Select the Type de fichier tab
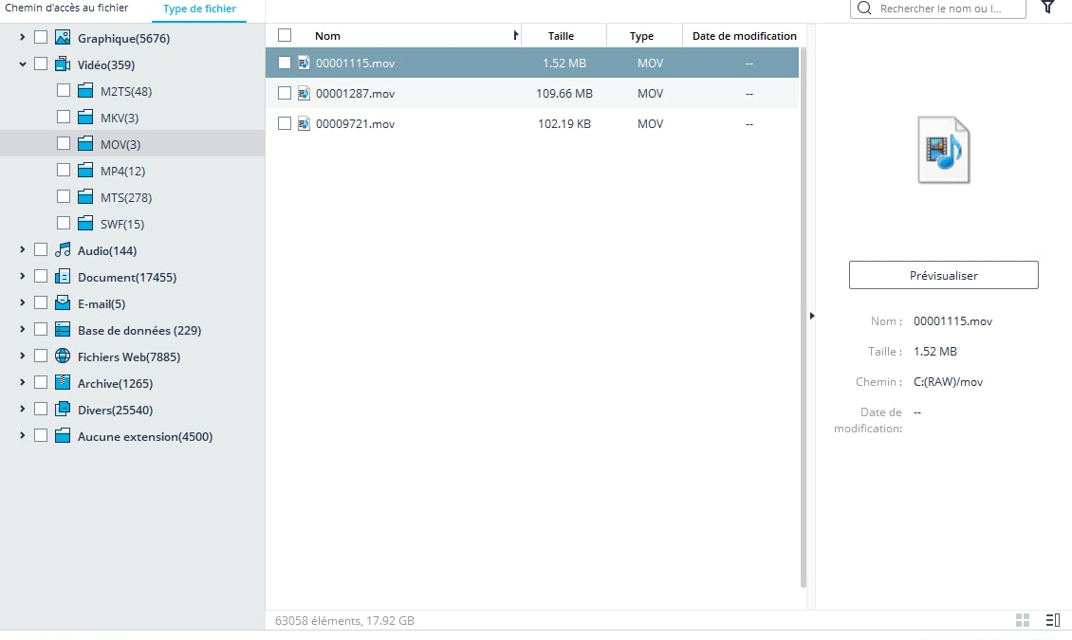The image size is (1072, 640). [199, 9]
